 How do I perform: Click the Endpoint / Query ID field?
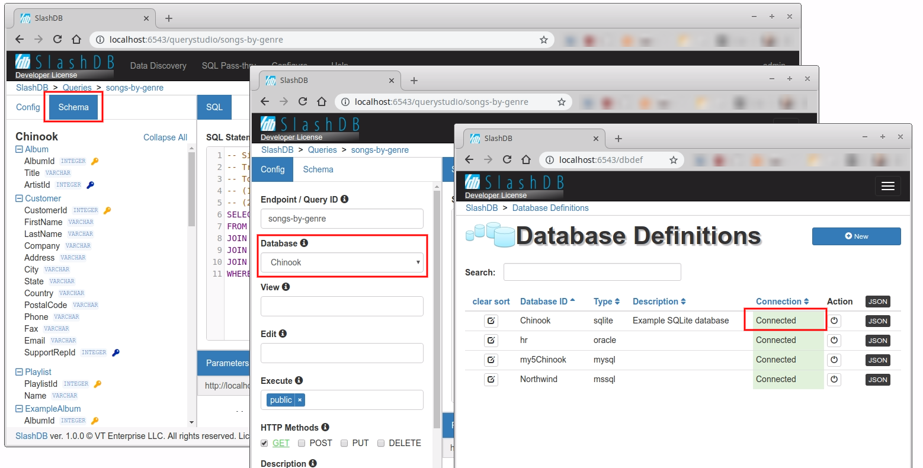(x=342, y=219)
